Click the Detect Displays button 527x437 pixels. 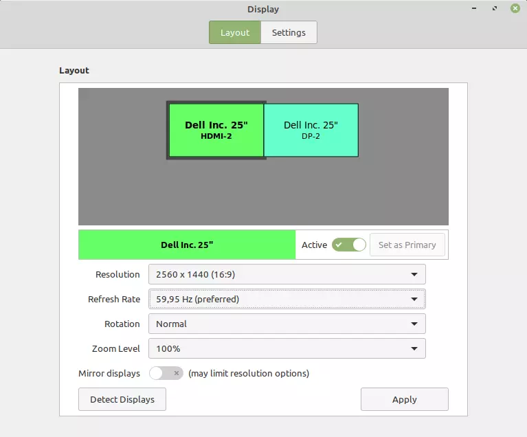click(x=122, y=399)
